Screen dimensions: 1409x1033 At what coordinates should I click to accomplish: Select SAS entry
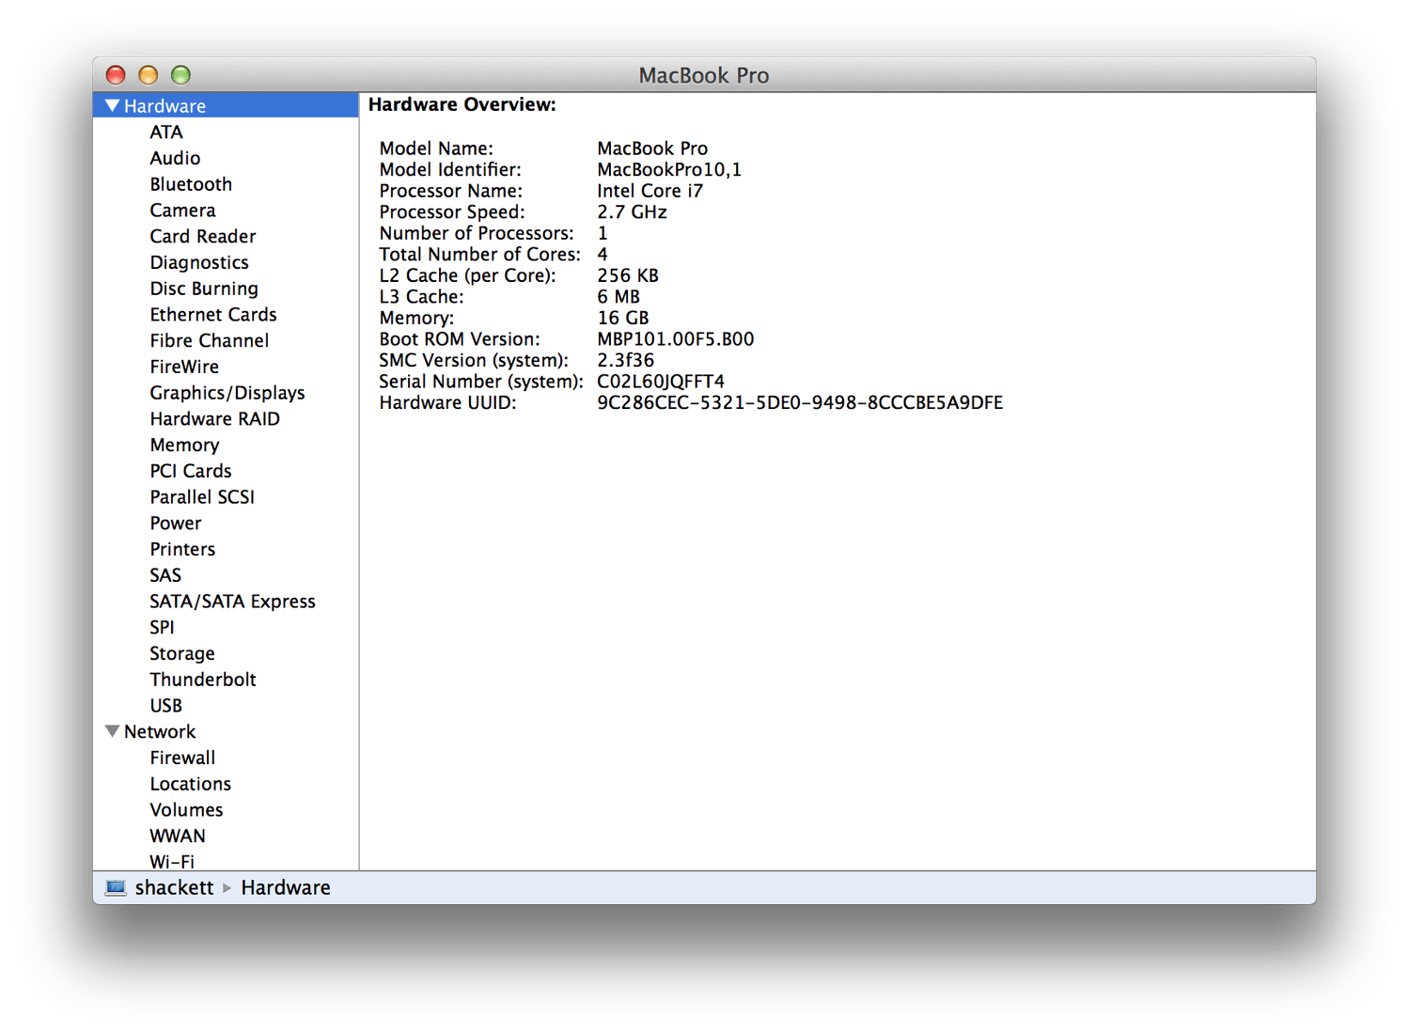pyautogui.click(x=165, y=575)
